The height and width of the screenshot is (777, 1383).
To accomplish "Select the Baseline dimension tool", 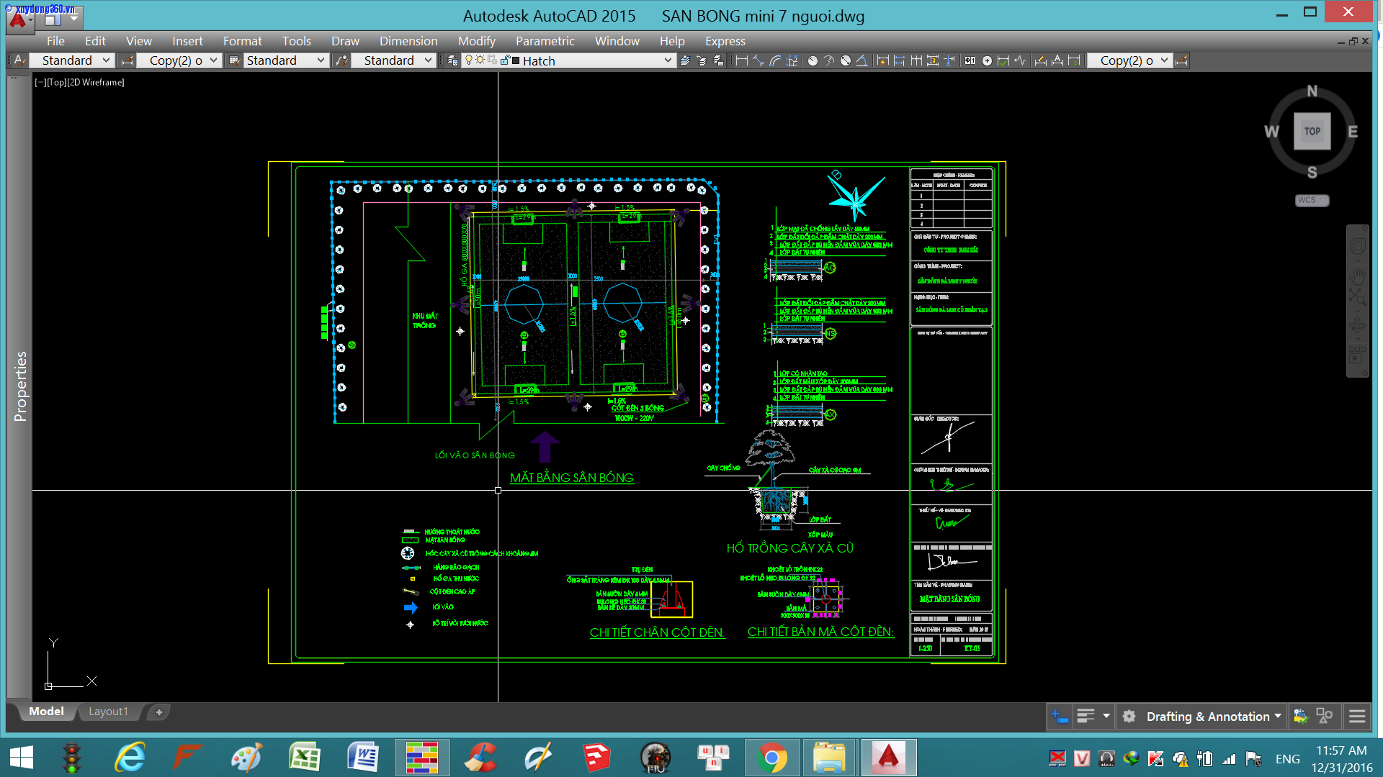I will [900, 60].
